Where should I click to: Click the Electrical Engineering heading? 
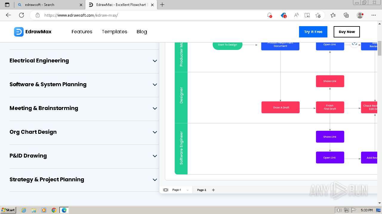pyautogui.click(x=39, y=61)
